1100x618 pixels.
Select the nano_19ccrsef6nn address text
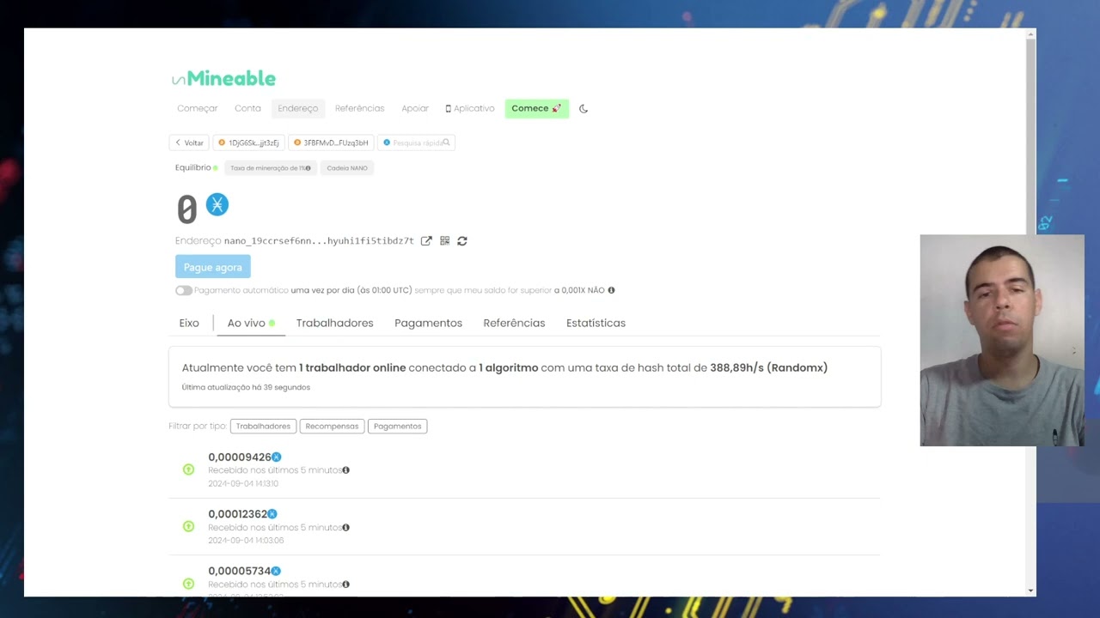pos(319,241)
